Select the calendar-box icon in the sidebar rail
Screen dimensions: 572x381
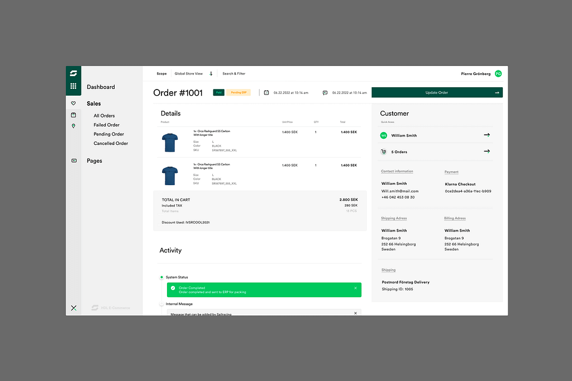[x=73, y=115]
